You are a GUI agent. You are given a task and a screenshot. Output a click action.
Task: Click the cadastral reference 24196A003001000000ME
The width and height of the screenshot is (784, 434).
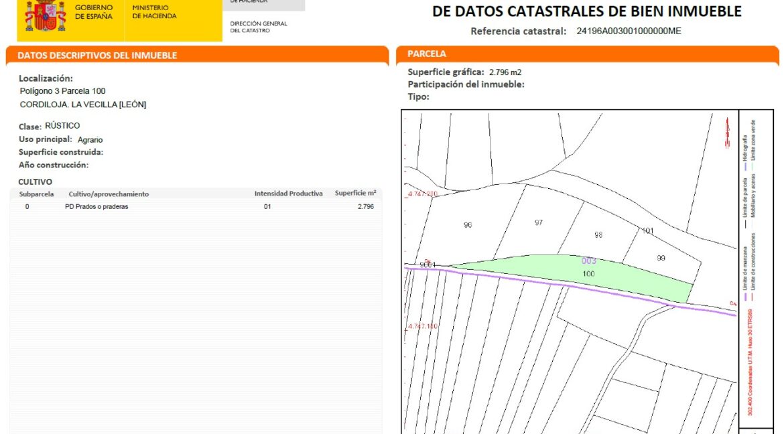pyautogui.click(x=629, y=31)
